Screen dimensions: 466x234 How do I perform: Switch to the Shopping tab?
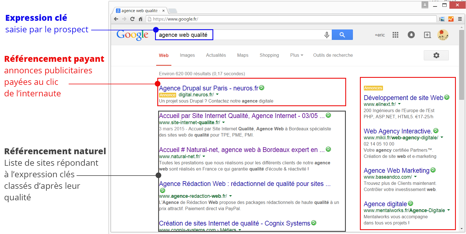coord(269,55)
